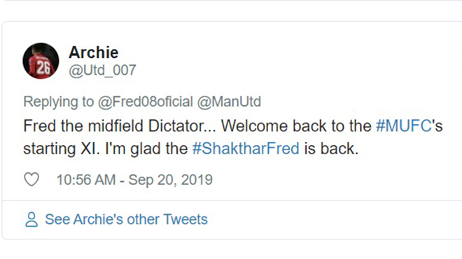Click the 'is back.' ending text
The height and width of the screenshot is (259, 462).
click(331, 149)
